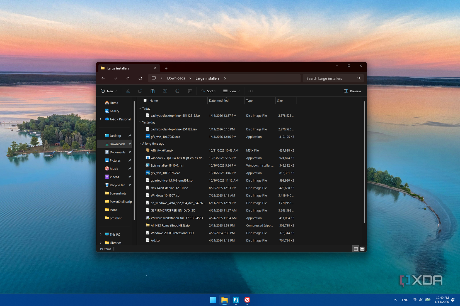The width and height of the screenshot is (460, 306).
Task: Open the See more three-dots menu
Action: point(250,91)
